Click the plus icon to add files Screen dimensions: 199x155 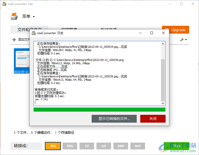(x=14, y=40)
